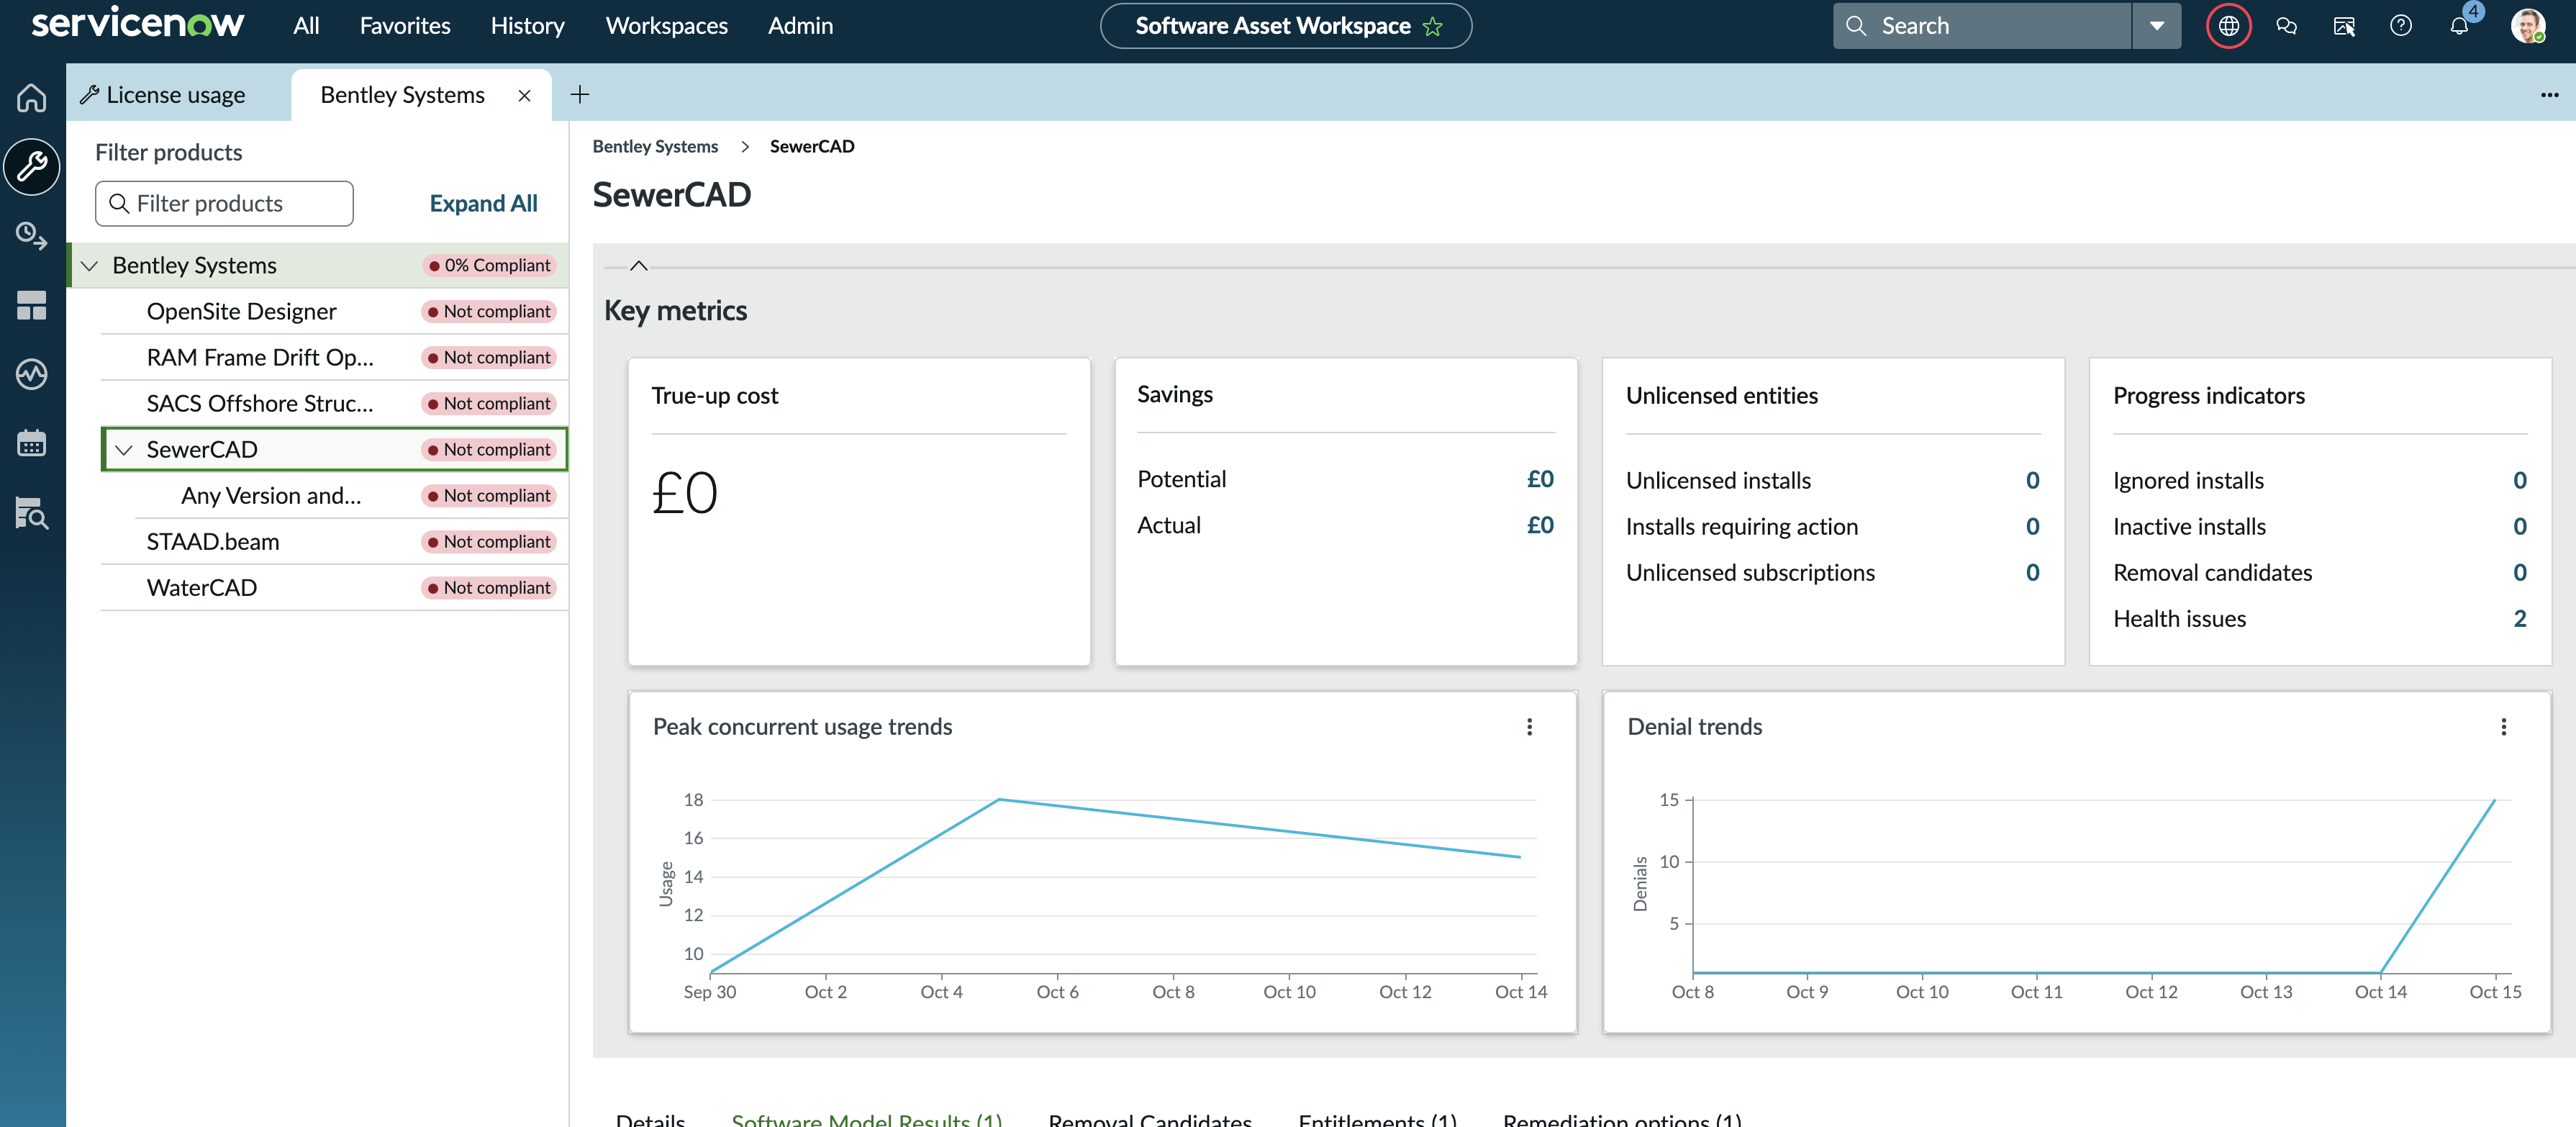2576x1127 pixels.
Task: Click the ServiceNow logo
Action: tap(138, 24)
